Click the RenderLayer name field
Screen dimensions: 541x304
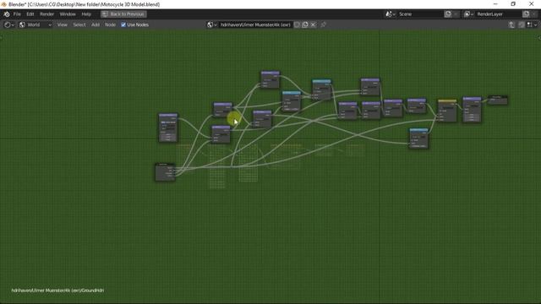click(x=498, y=14)
